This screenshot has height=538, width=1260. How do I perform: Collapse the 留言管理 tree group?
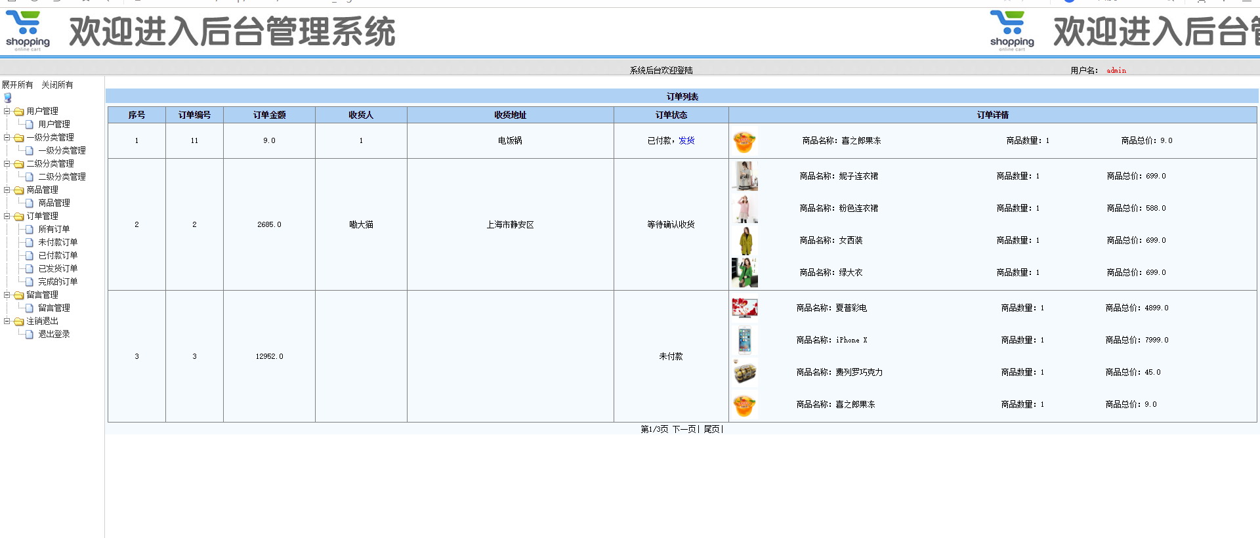point(7,295)
